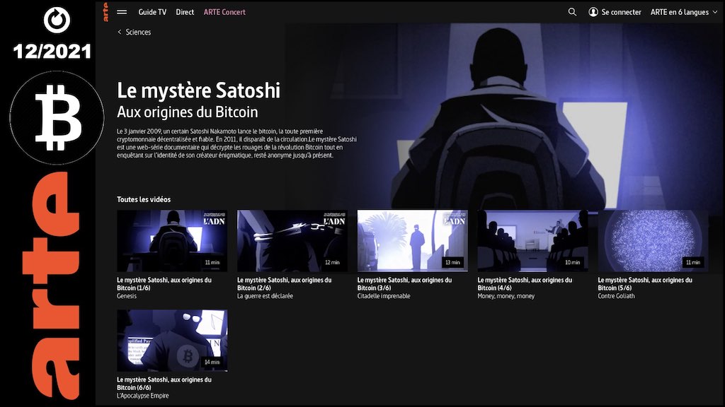Open the Guide TV menu item

(152, 12)
